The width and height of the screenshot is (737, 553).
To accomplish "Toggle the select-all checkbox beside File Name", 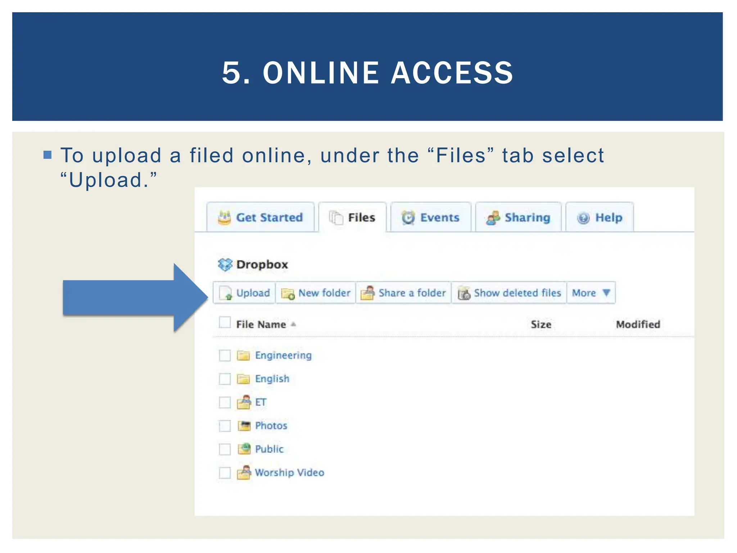I will click(x=225, y=322).
